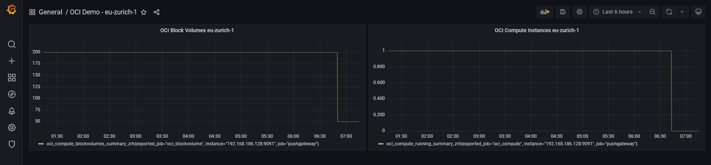Open the Server Admin shield icon

(x=12, y=144)
